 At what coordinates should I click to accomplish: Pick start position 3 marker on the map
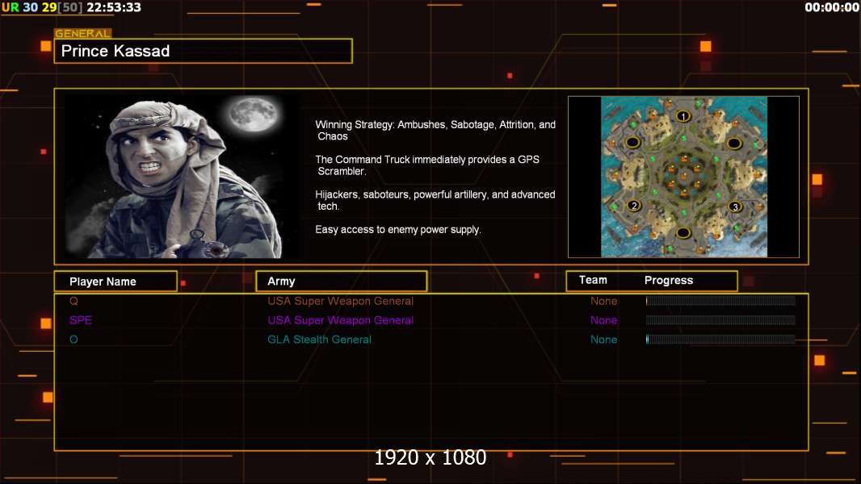(x=734, y=207)
